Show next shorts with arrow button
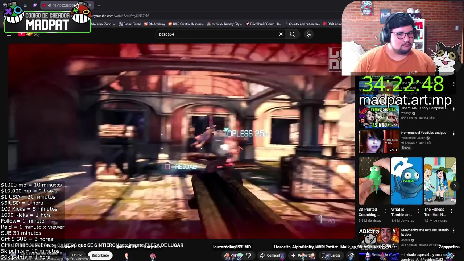The height and width of the screenshot is (261, 464). click(455, 186)
